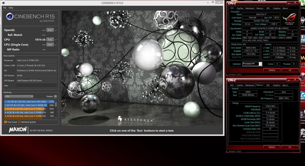The image size is (305, 166).
Task: Click Validate in the upper CPU-Z window
Action: point(272,70)
